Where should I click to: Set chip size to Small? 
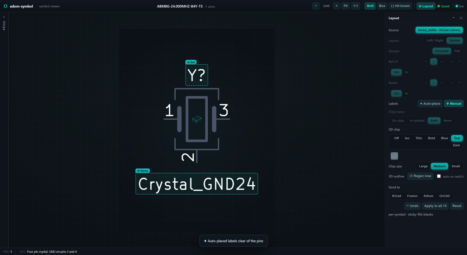456,166
